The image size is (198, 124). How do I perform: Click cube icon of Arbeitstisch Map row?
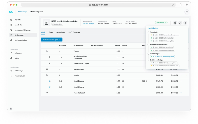pos(50,57)
